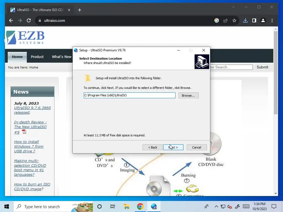
Task: Click the EZB Systems logo
Action: coord(25,38)
